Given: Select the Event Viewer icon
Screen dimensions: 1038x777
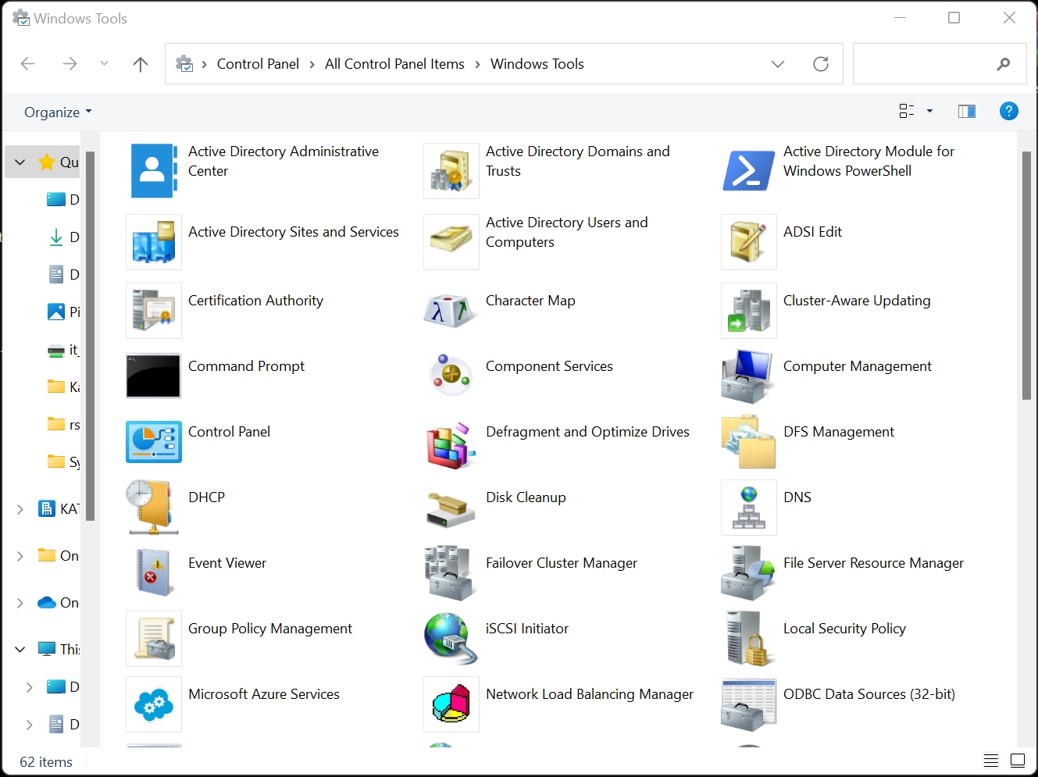Looking at the screenshot, I should tap(154, 572).
